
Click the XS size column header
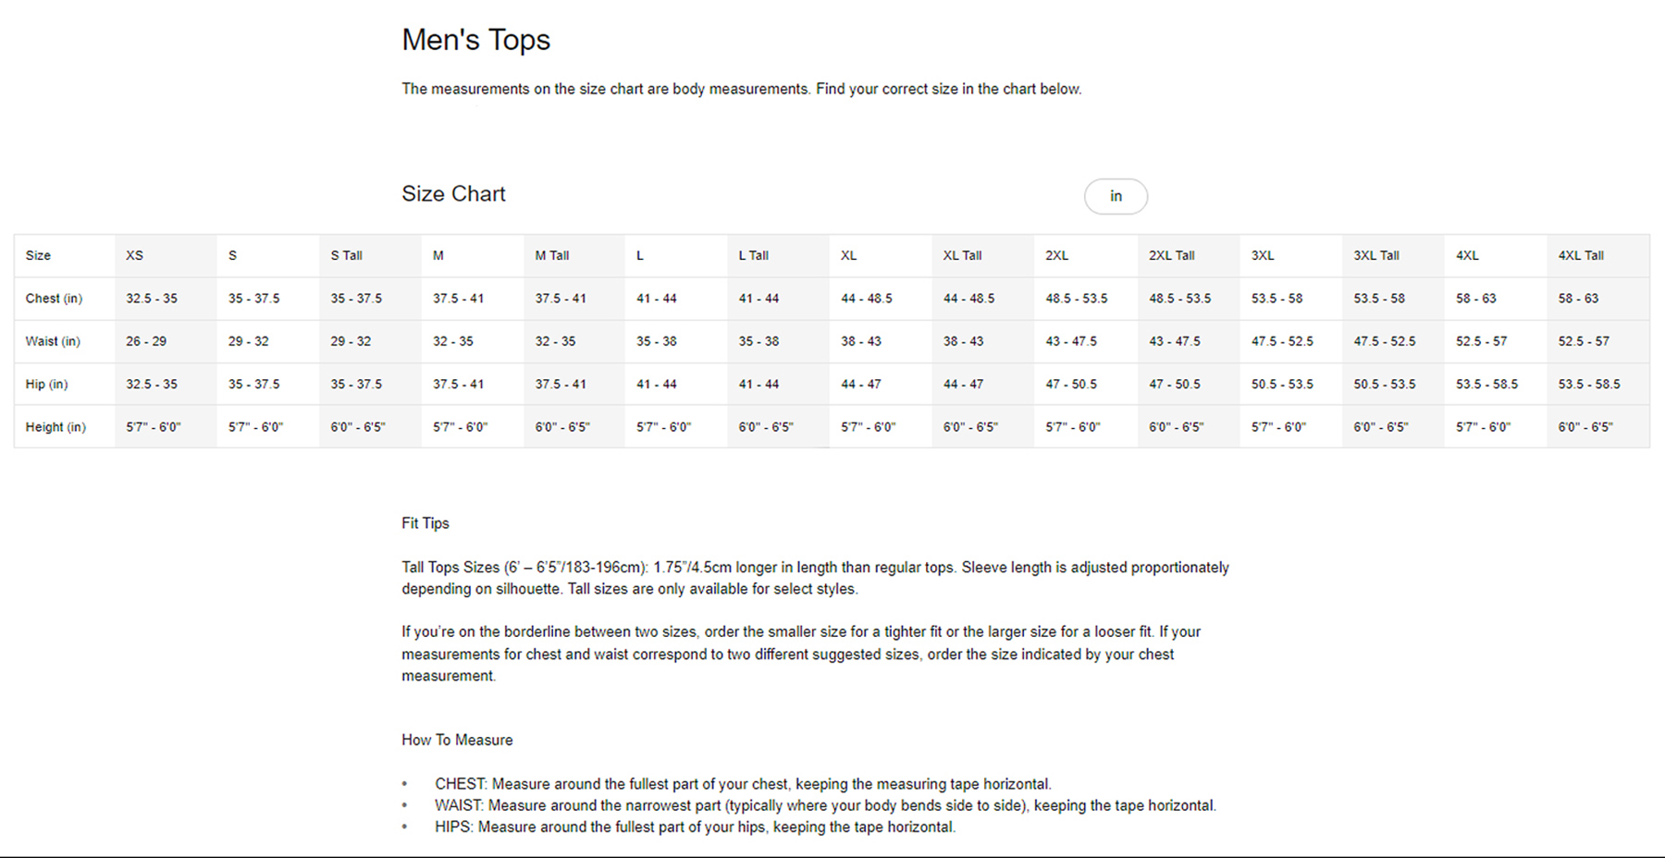point(135,255)
